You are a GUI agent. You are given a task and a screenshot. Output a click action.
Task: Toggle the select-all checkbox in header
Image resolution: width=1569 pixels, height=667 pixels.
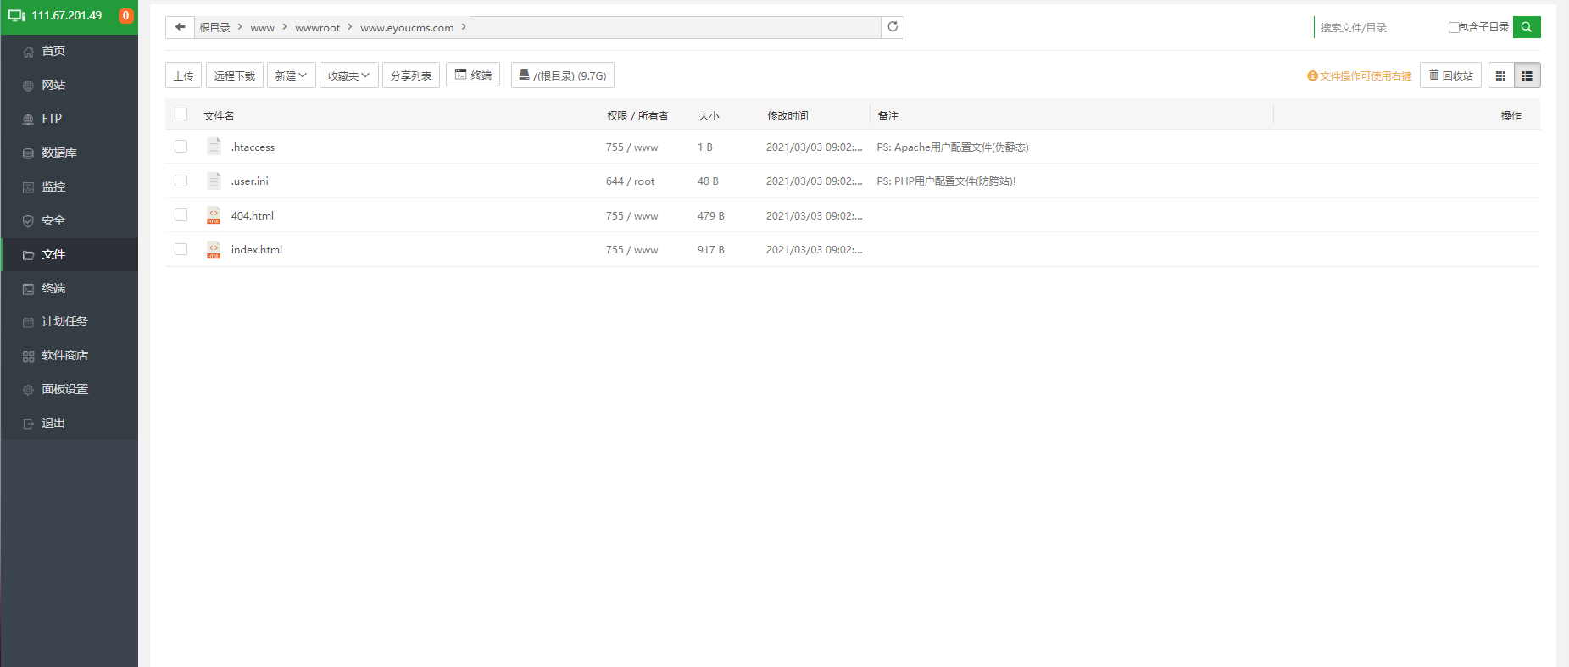point(181,114)
